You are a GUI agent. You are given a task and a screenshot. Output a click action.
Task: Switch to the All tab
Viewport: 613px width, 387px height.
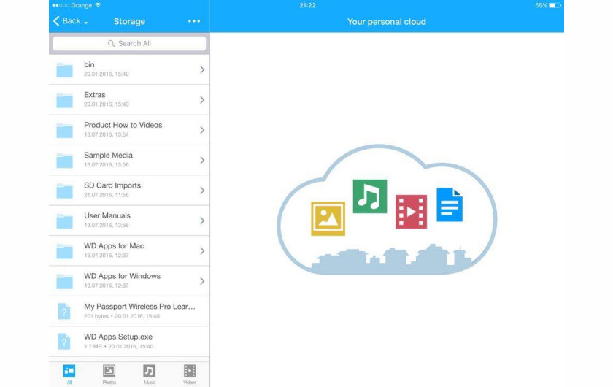[x=69, y=374]
